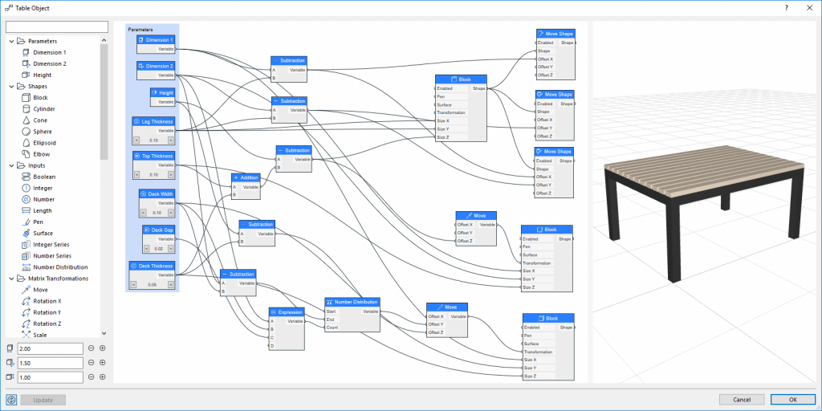Select the Pen input icon
822x411 pixels.
(x=26, y=222)
